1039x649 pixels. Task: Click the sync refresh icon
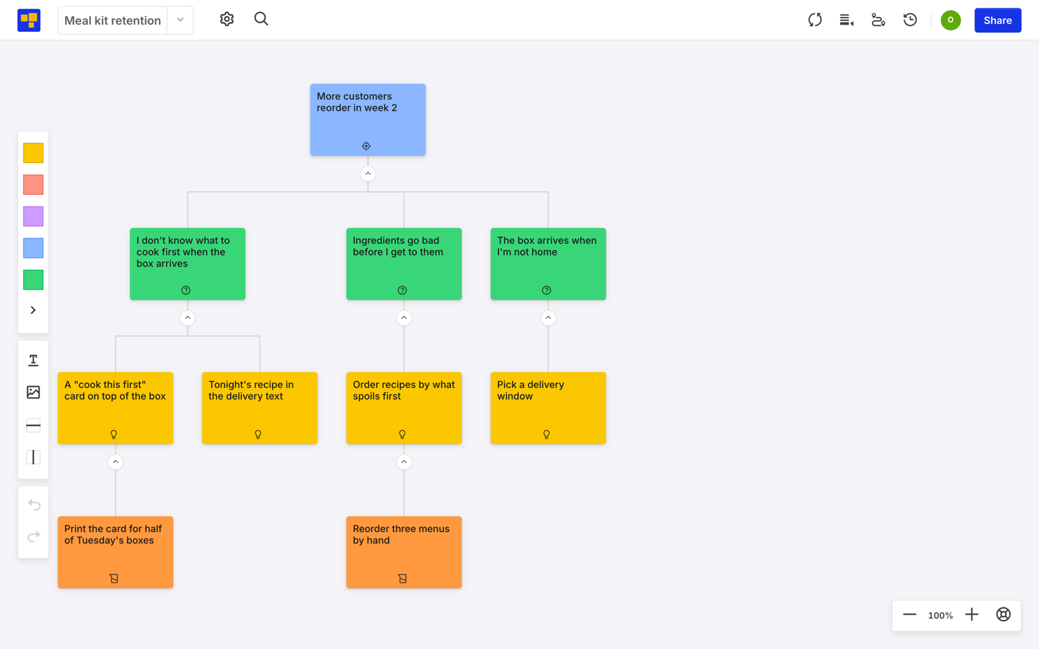coord(815,20)
